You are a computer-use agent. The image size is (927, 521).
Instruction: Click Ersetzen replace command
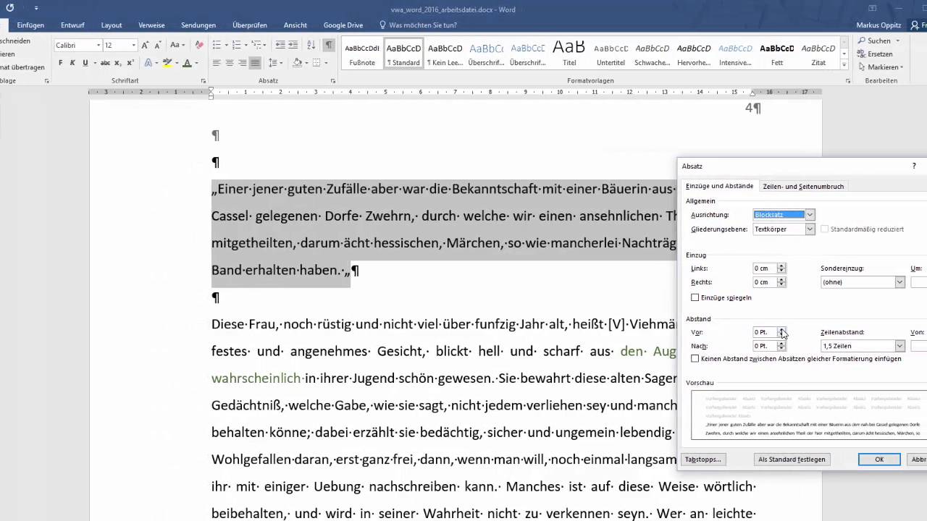pos(875,54)
